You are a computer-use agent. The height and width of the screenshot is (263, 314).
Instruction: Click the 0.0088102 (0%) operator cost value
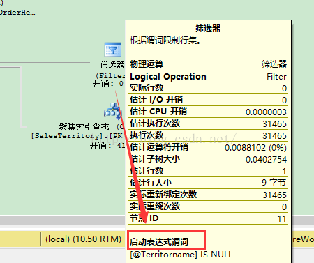(x=255, y=148)
